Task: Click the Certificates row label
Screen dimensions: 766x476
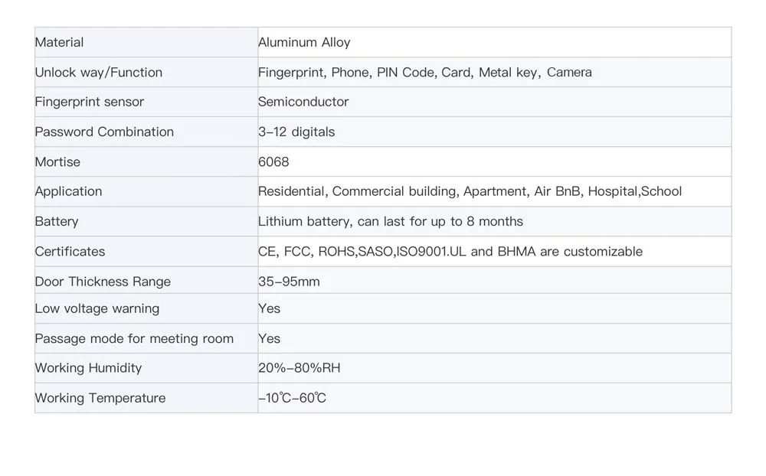Action: 70,252
